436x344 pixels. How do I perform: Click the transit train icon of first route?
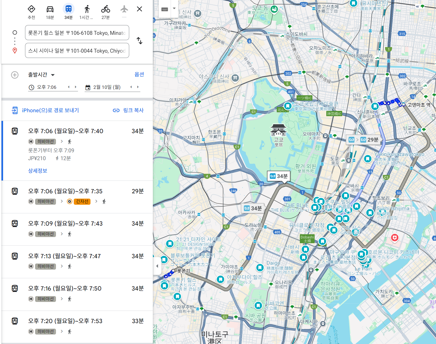(x=15, y=131)
